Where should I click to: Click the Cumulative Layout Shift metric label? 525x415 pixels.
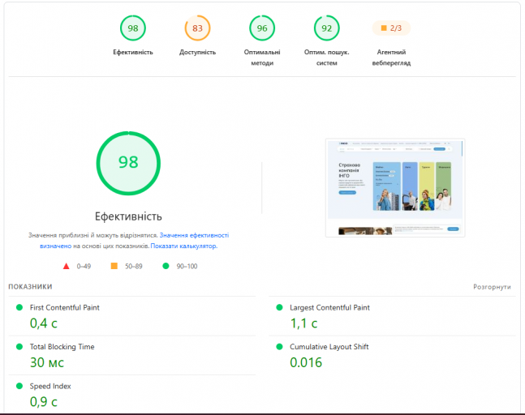329,347
